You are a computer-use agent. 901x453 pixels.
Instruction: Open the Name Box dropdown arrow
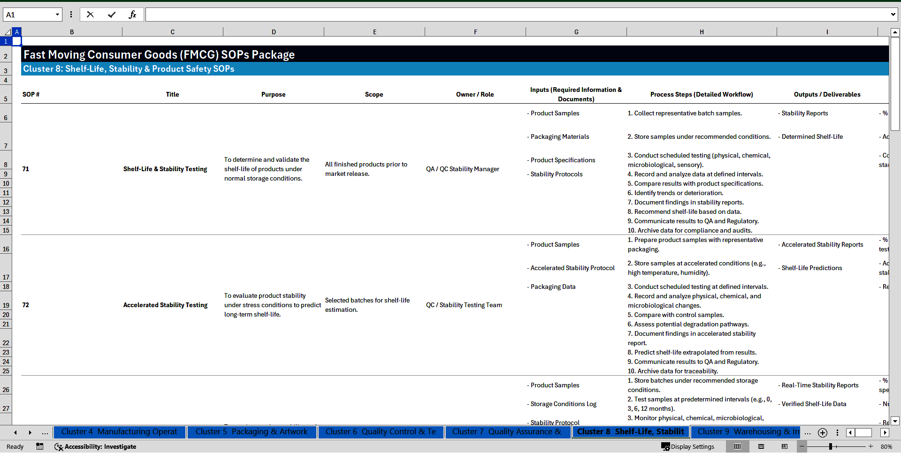(57, 14)
